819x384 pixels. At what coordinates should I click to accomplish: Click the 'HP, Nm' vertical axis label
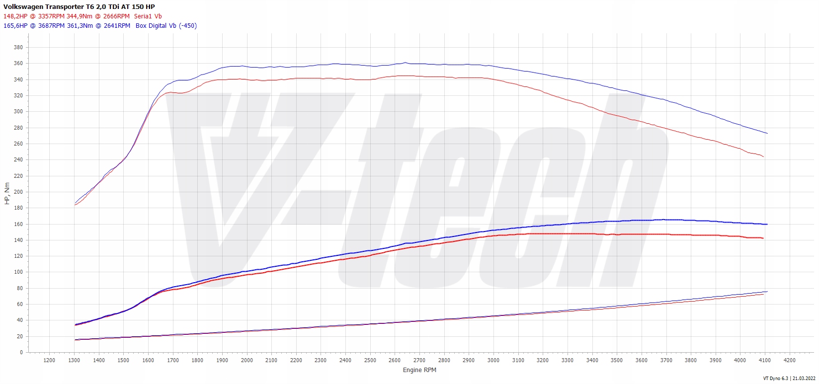(x=7, y=194)
